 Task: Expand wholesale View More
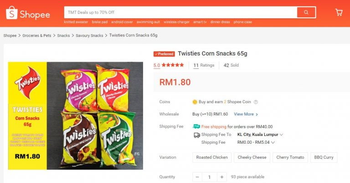point(246,115)
